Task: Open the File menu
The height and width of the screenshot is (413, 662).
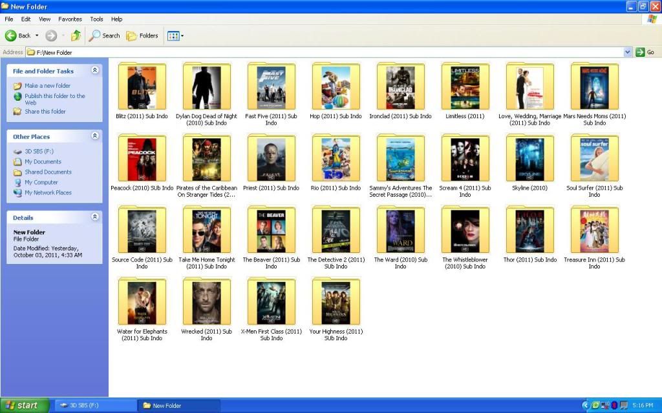Action: point(9,19)
